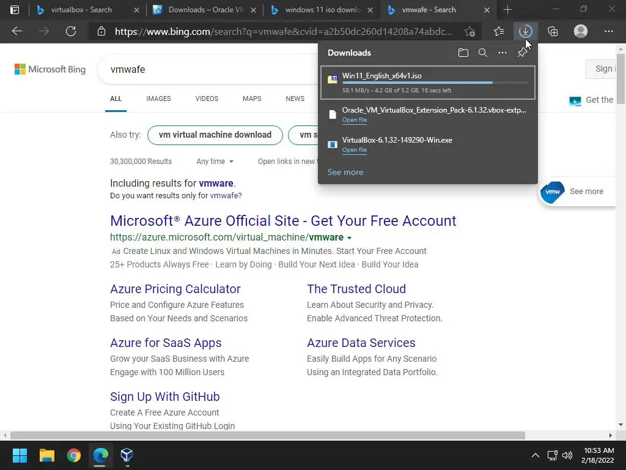Open the network status tray icon
The width and height of the screenshot is (626, 470).
(x=552, y=455)
